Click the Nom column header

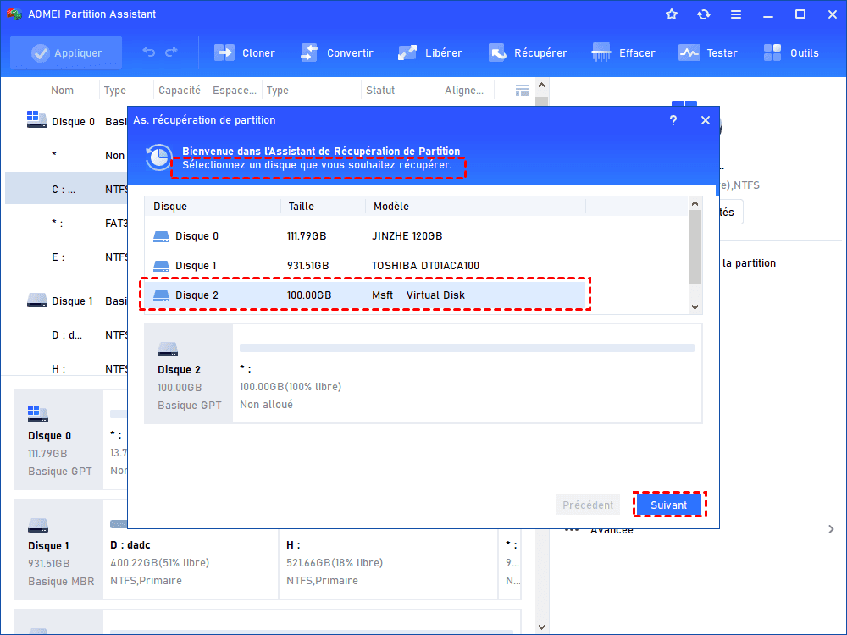pyautogui.click(x=62, y=91)
